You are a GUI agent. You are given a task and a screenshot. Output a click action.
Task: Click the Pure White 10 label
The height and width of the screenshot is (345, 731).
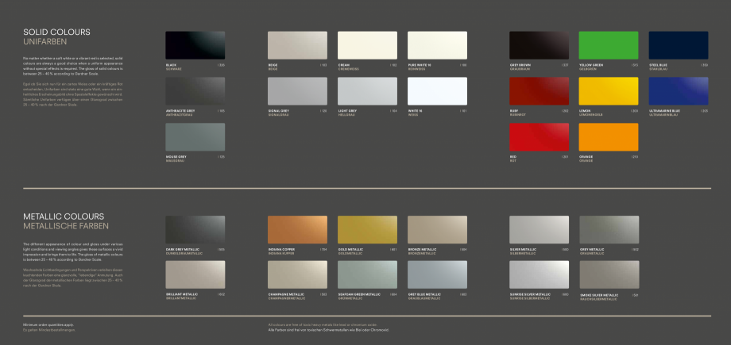(x=420, y=64)
